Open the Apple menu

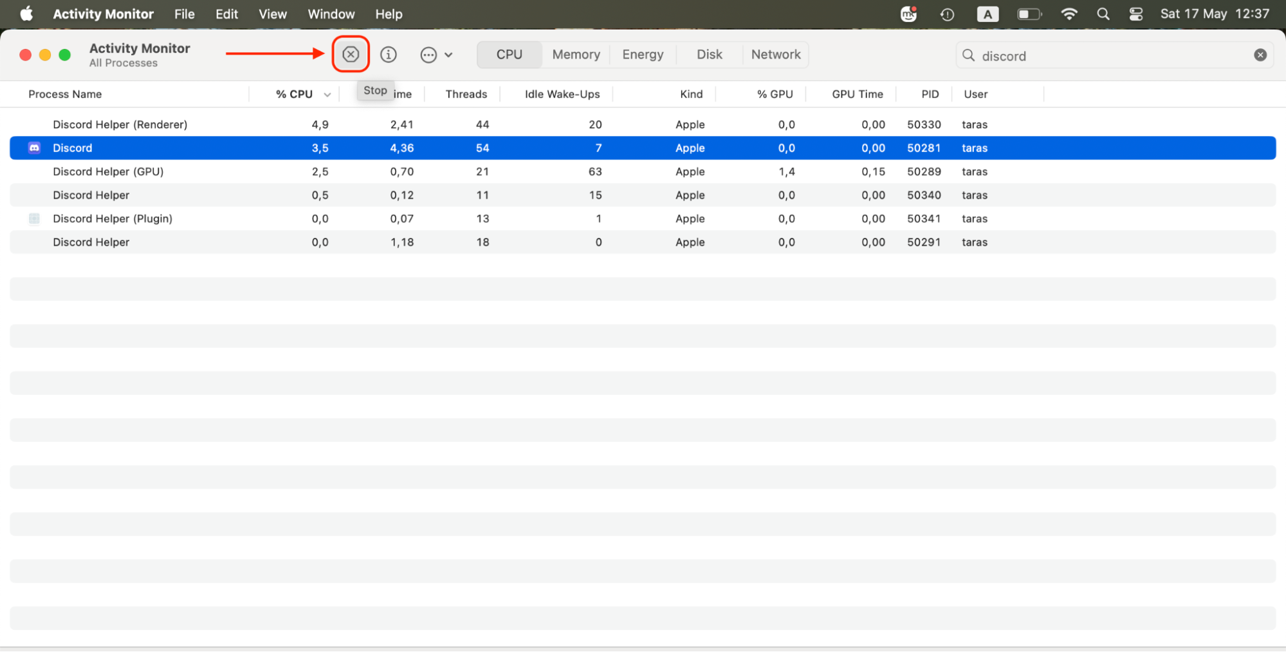[x=26, y=14]
